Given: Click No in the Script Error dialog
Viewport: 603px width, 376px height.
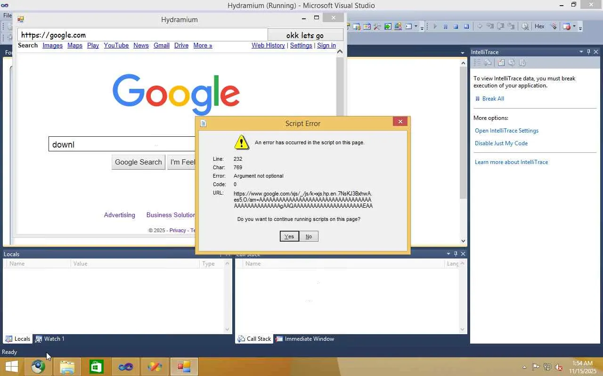Looking at the screenshot, I should pyautogui.click(x=309, y=236).
